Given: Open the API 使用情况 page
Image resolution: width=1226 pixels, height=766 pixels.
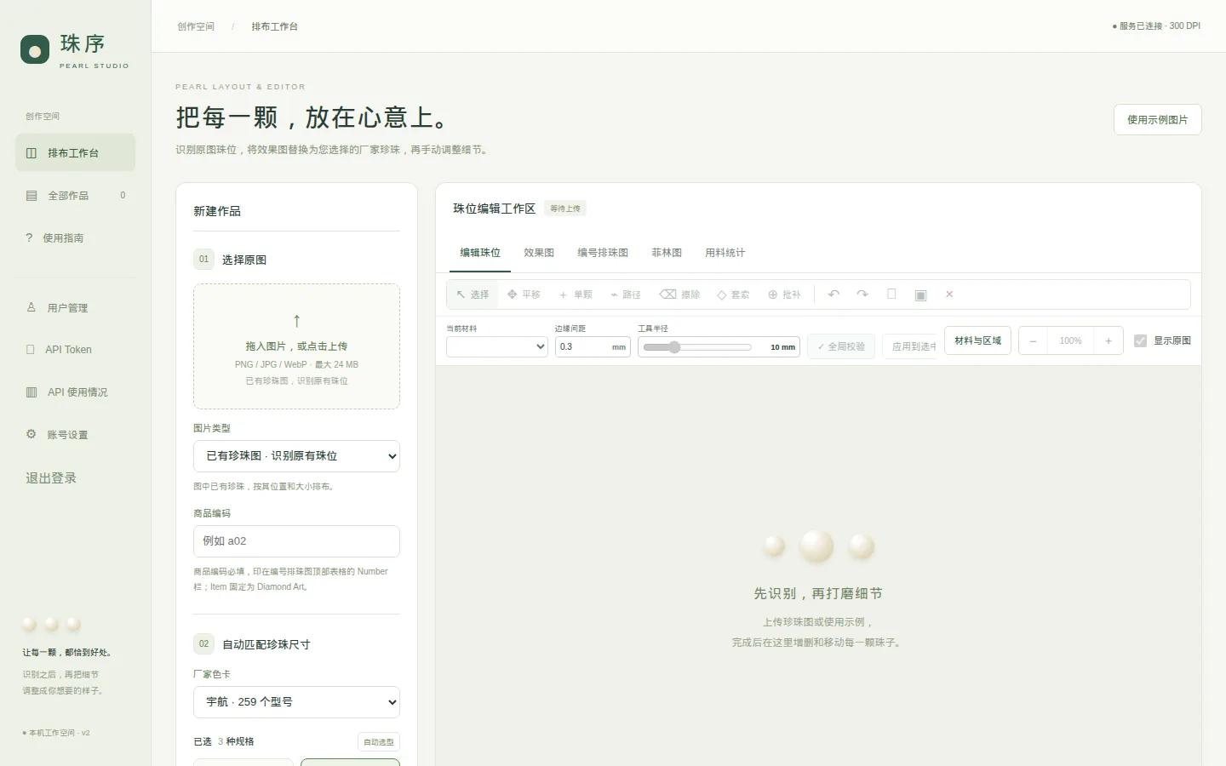Looking at the screenshot, I should click(x=75, y=392).
